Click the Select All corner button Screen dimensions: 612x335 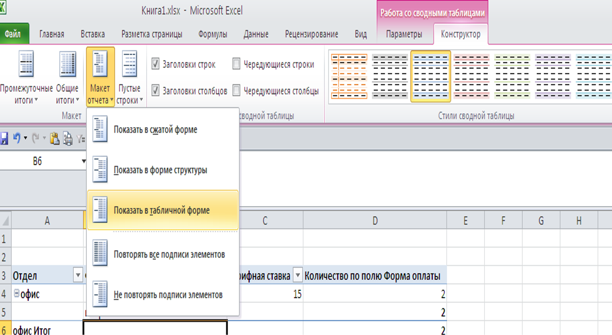point(5,221)
